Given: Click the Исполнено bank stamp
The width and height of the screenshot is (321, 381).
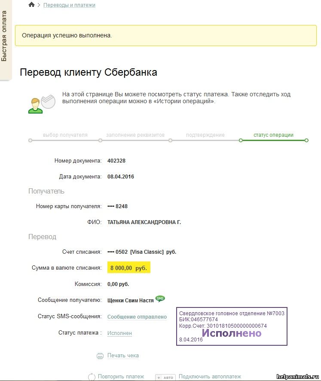Looking at the screenshot, I should click(232, 326).
